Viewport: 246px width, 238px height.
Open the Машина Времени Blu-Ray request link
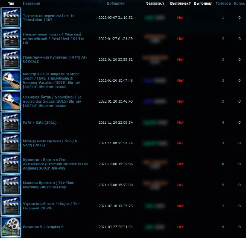[48, 185]
